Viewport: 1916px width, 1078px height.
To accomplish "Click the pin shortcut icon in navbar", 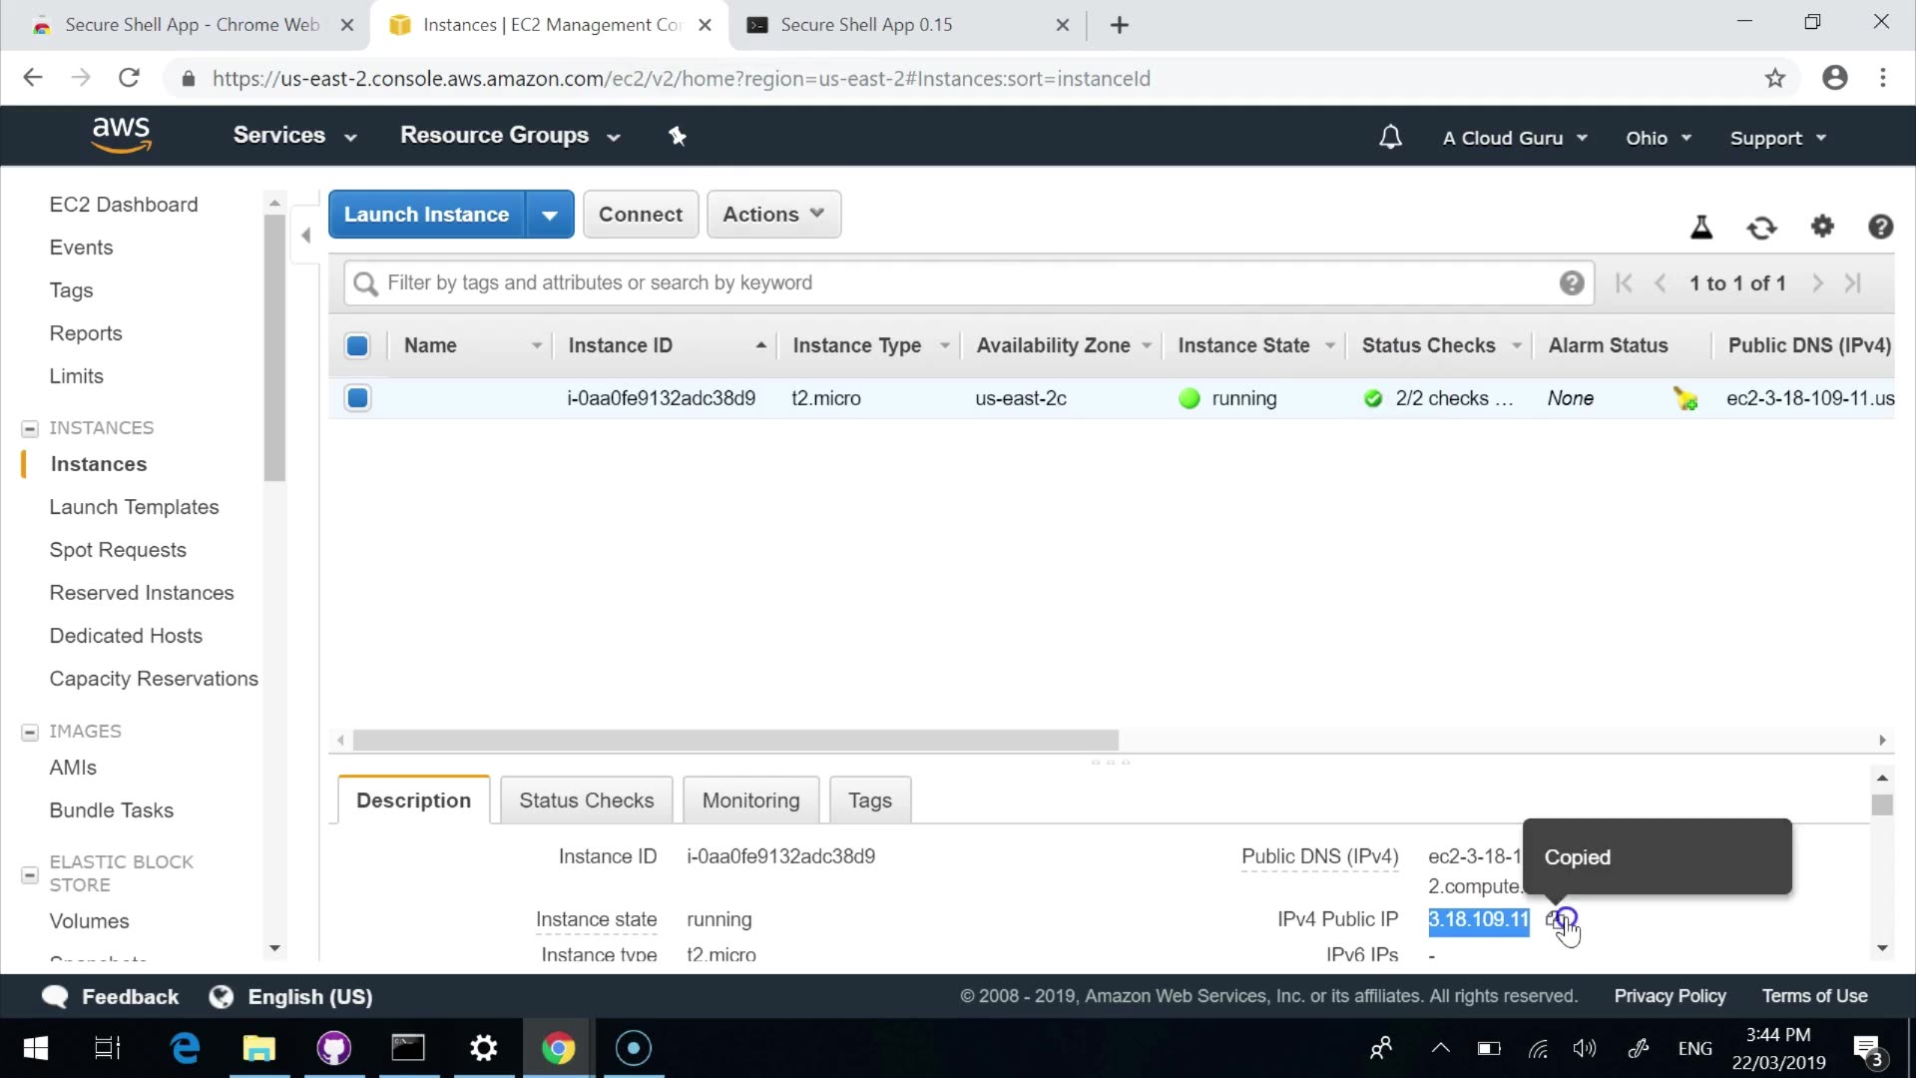I will 678,136.
